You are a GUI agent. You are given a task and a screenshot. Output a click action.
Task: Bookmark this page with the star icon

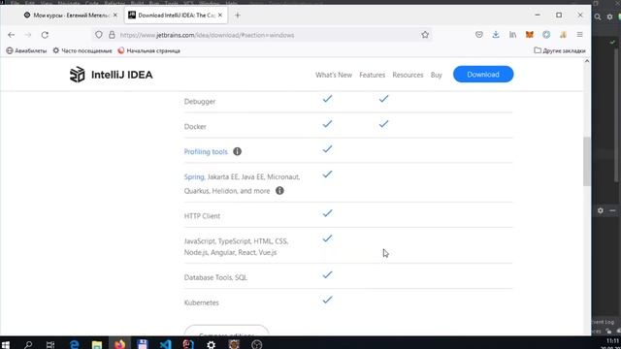[425, 35]
